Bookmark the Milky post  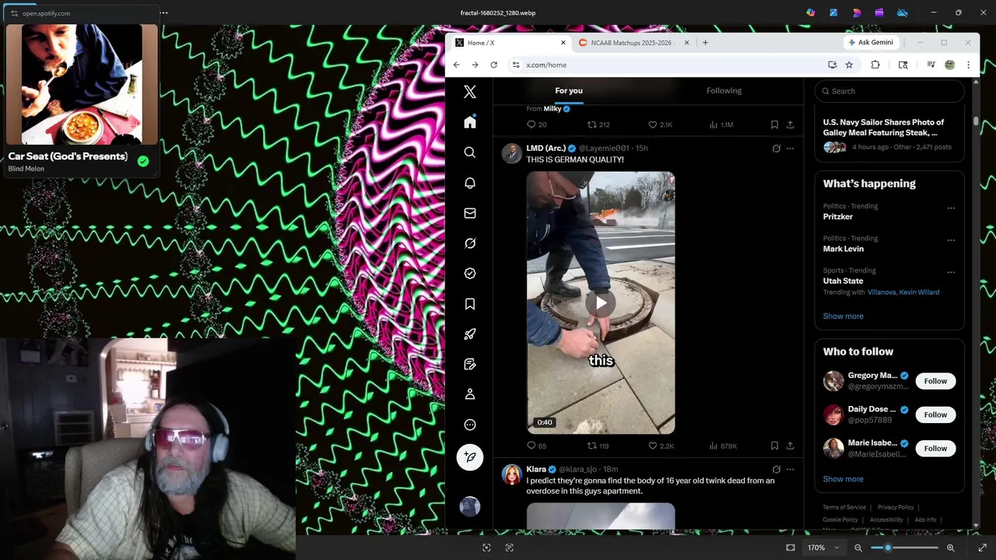[774, 124]
